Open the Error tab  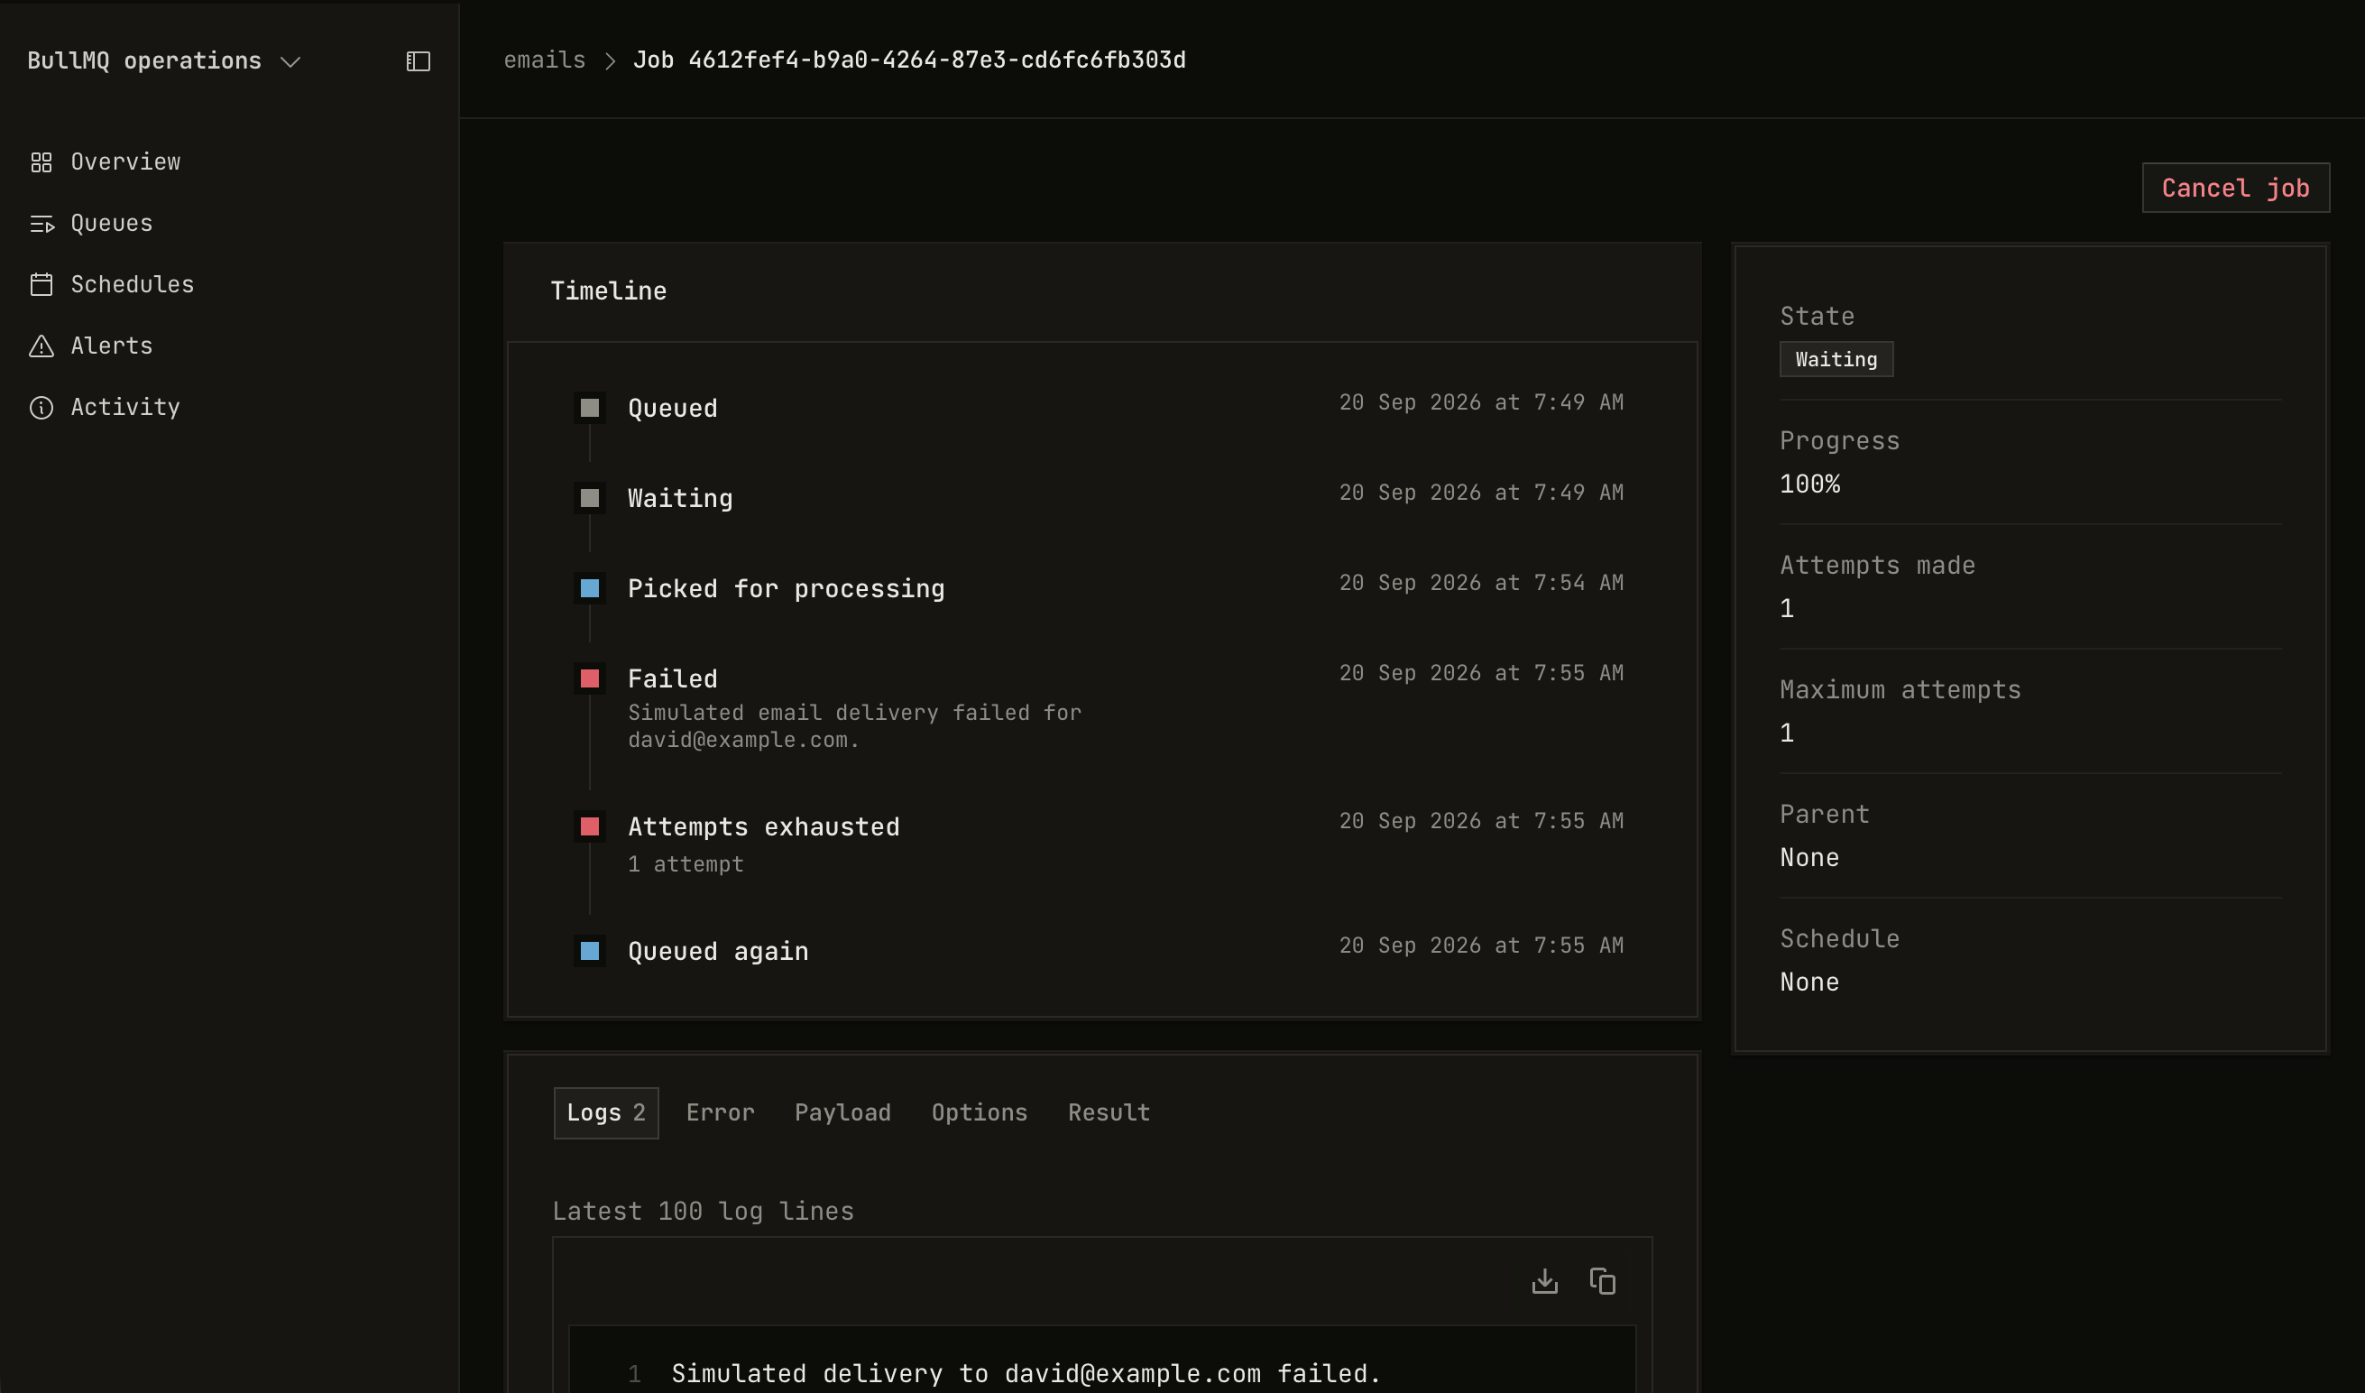tap(720, 1113)
